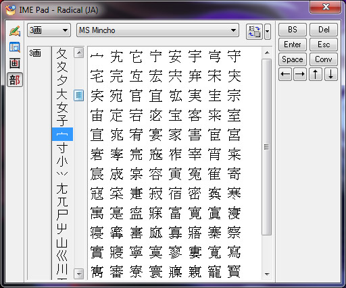Viewport: 346px width, 288px height.
Task: Switch to the Strokes (画) applet
Action: (x=15, y=63)
